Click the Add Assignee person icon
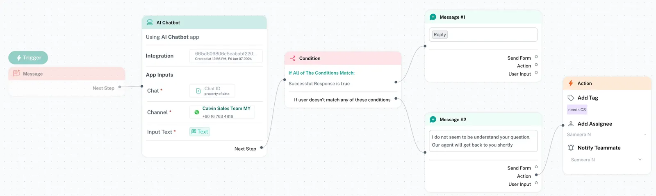This screenshot has width=656, height=196. click(x=571, y=124)
